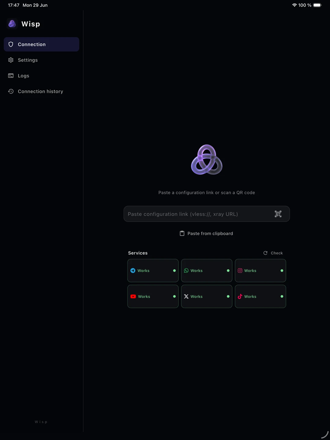Tap the large trefoil knot logo
This screenshot has height=440, width=330.
[x=207, y=159]
